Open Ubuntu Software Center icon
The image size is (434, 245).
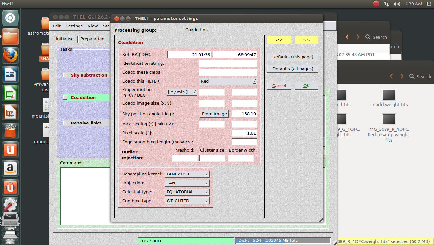(x=10, y=131)
